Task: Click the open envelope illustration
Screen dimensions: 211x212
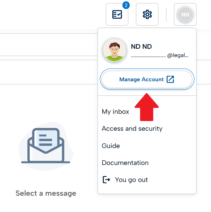Action: (x=45, y=146)
